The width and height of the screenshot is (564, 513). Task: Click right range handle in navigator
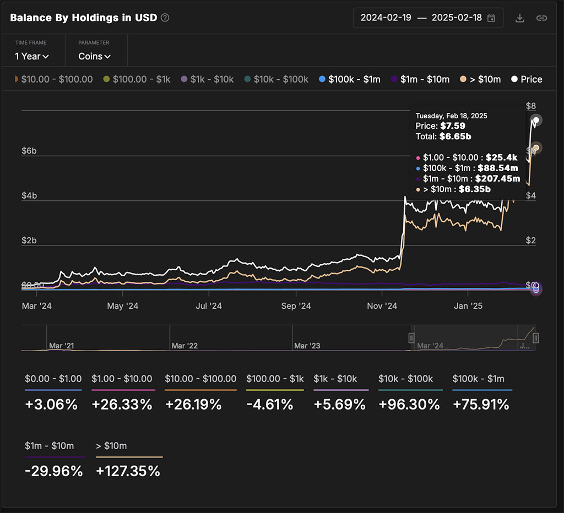tap(535, 338)
